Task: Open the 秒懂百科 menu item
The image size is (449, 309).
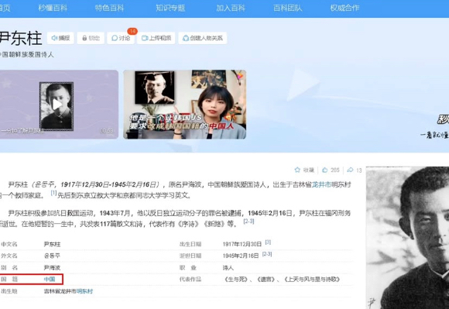Action: (x=53, y=8)
